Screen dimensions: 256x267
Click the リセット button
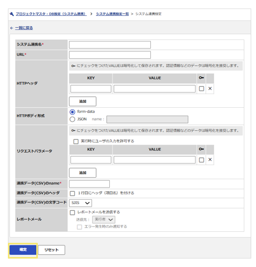pyautogui.click(x=52, y=250)
